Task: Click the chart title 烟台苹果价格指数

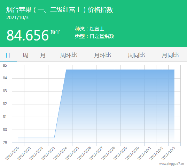Action: (x=60, y=9)
